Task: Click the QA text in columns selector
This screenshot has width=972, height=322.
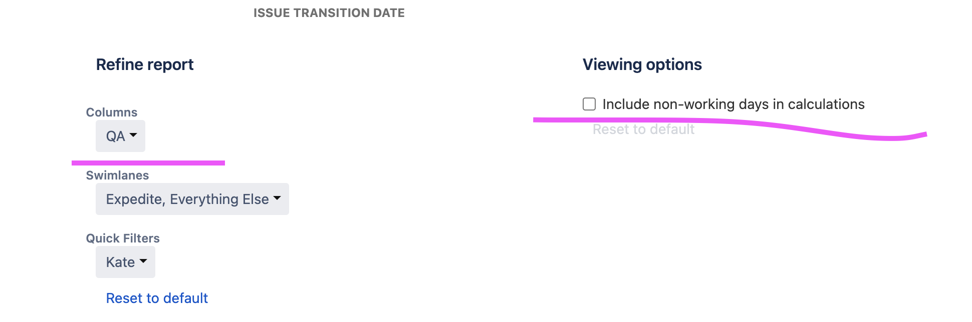Action: [115, 136]
